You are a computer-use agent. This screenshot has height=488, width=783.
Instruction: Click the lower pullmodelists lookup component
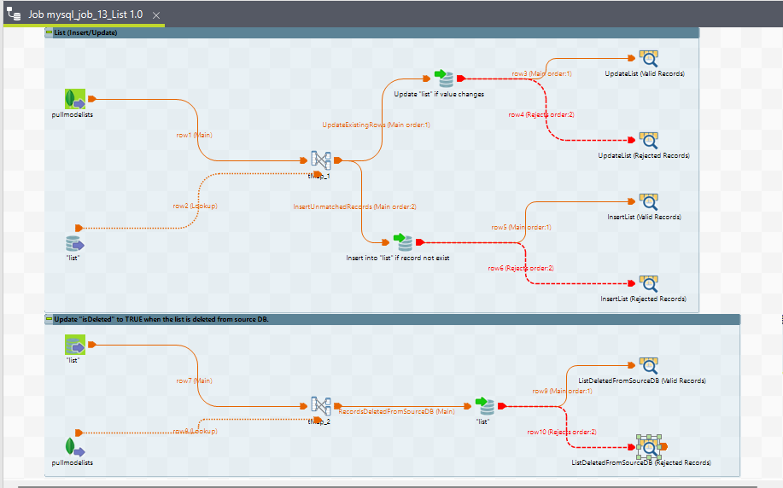[x=75, y=447]
